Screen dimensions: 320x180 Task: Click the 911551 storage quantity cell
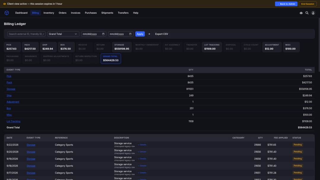tap(190, 89)
